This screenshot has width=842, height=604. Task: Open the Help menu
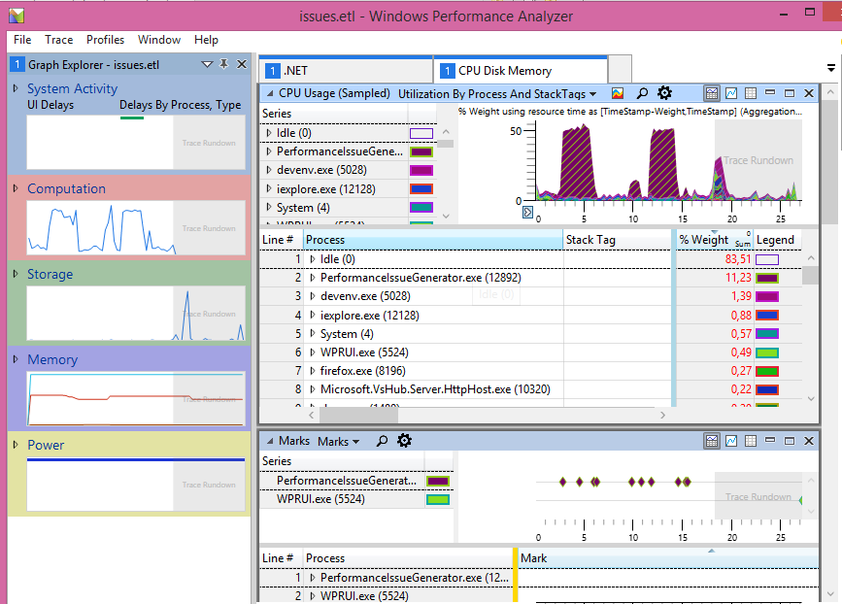206,40
